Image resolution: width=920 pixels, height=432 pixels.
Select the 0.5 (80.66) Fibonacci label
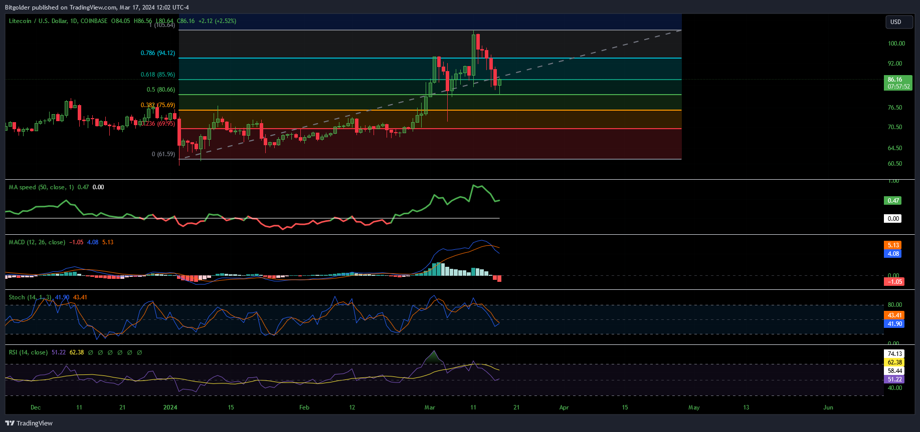(x=161, y=90)
